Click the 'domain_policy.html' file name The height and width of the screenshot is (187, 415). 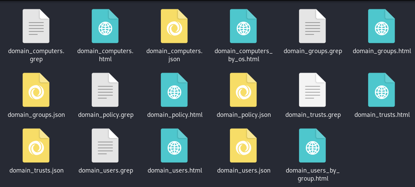(x=175, y=115)
